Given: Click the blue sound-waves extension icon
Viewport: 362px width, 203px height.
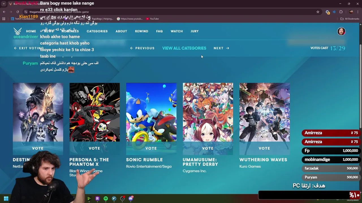Looking at the screenshot, I should point(334,12).
